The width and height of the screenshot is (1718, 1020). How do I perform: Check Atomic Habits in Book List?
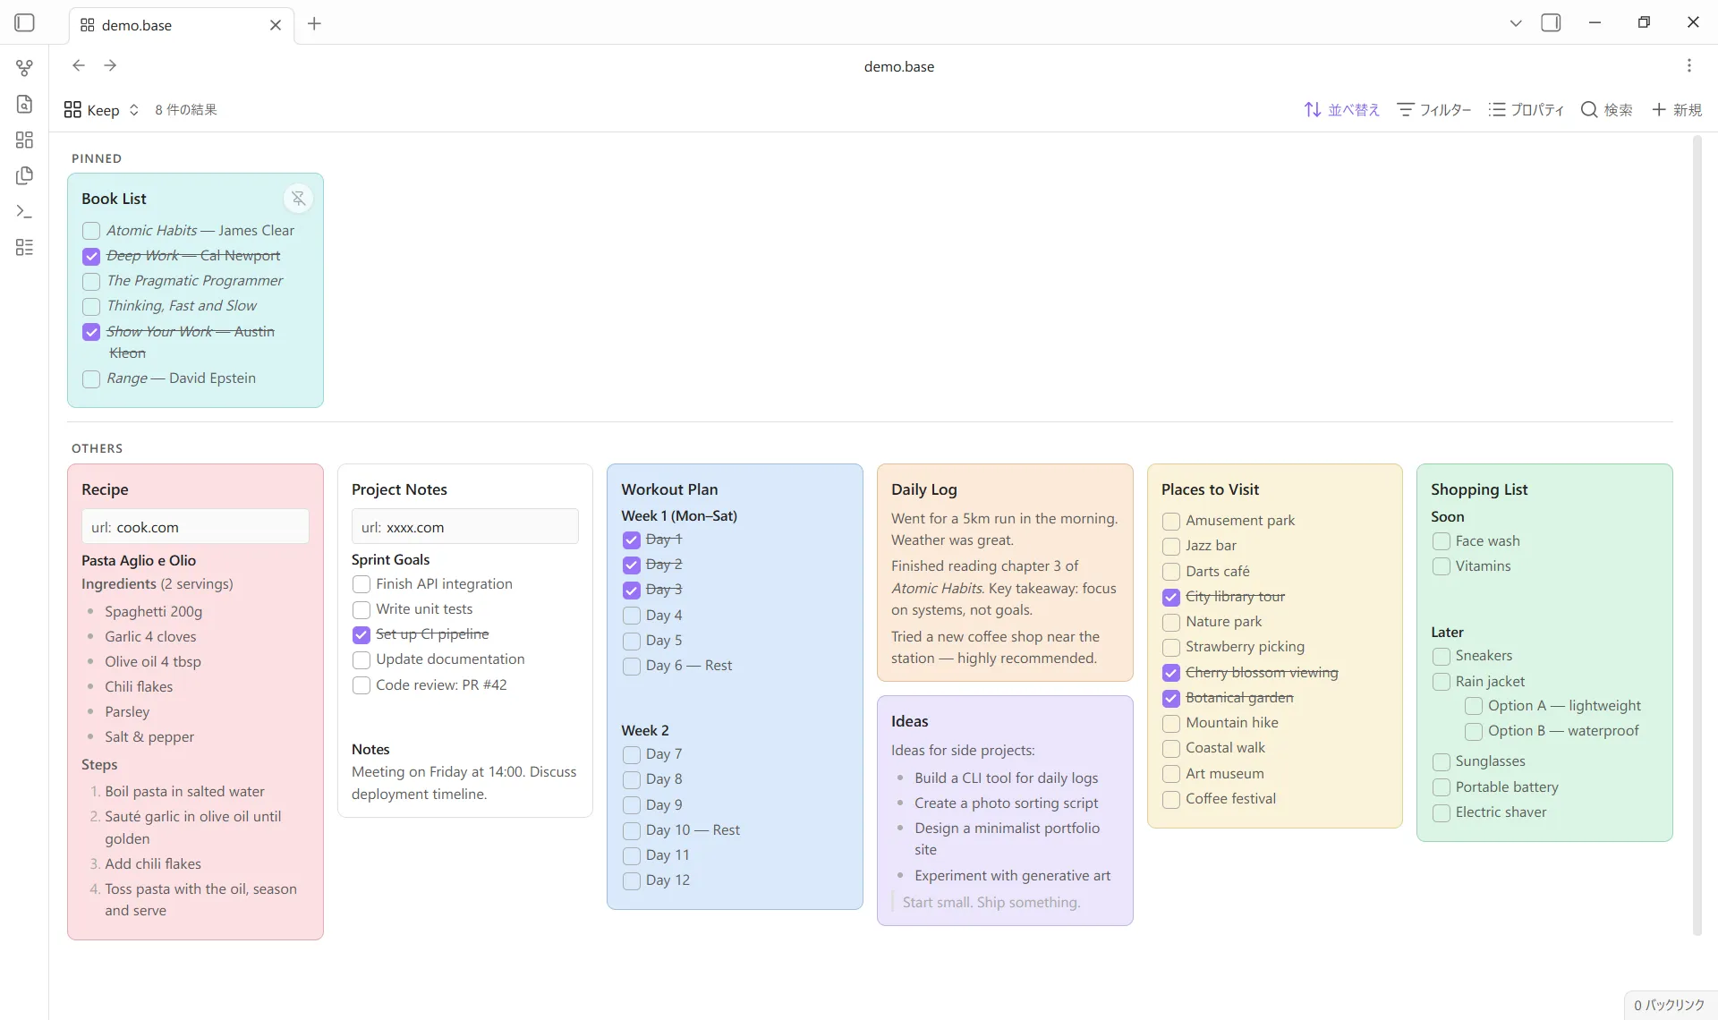pos(91,231)
